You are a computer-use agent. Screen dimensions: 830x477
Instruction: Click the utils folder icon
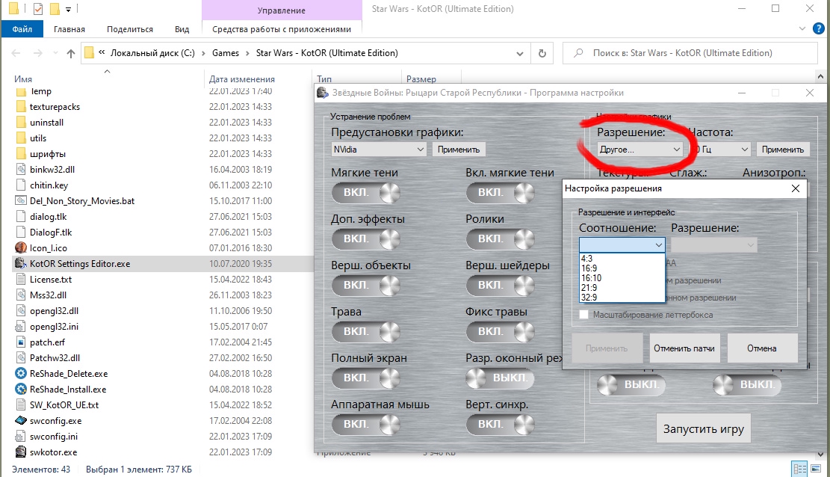(21, 138)
